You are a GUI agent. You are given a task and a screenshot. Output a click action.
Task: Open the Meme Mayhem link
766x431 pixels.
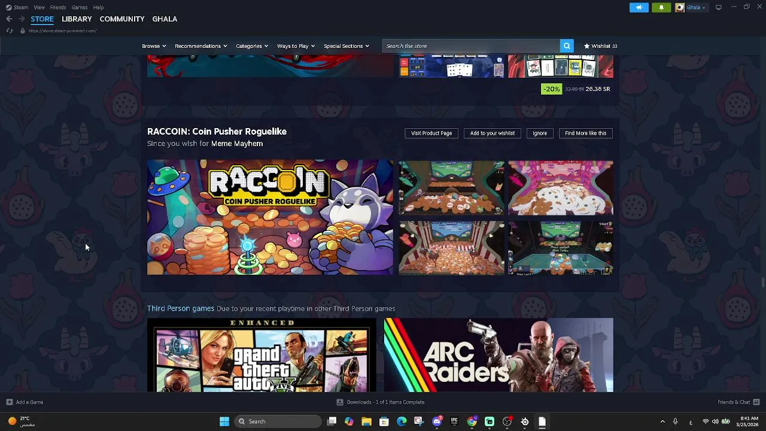[x=237, y=144]
